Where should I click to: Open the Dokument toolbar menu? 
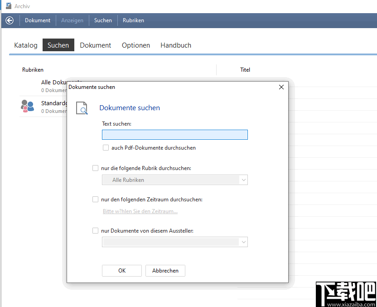(38, 20)
